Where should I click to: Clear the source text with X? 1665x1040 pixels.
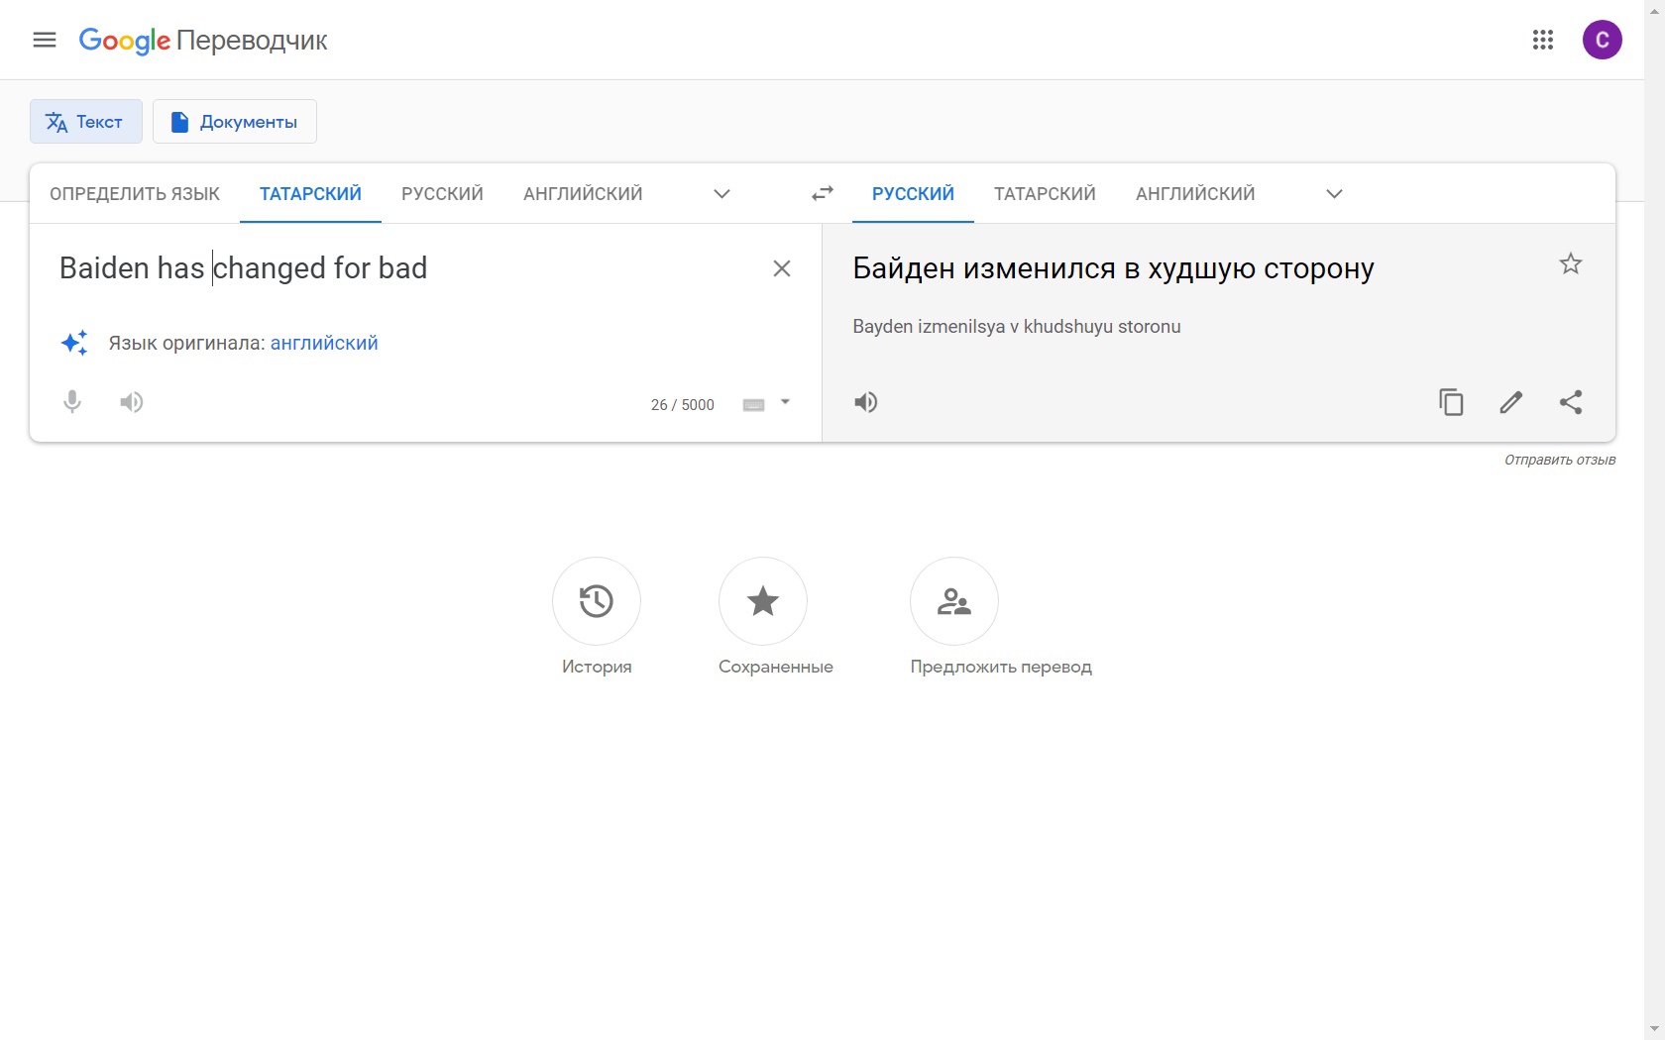(782, 268)
